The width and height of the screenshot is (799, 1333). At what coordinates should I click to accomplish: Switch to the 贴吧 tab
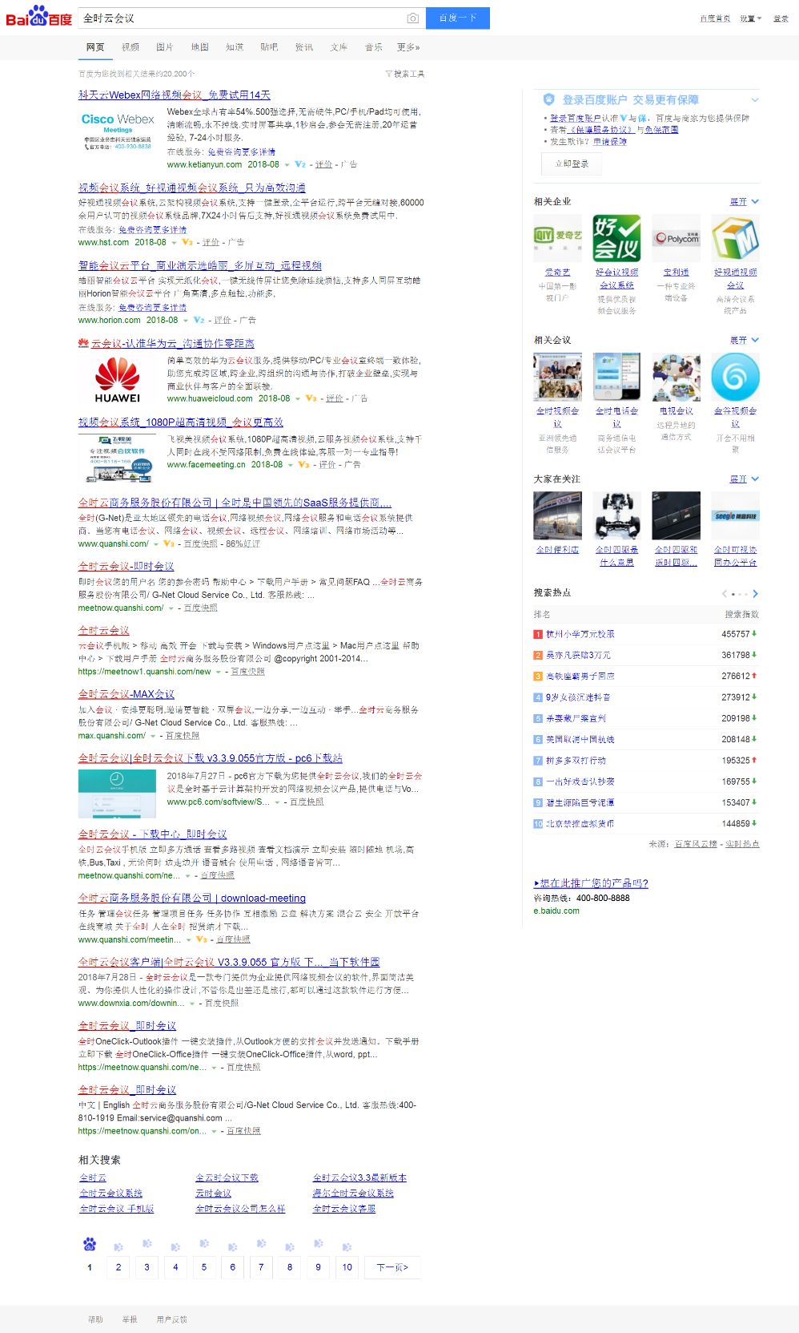tap(269, 47)
